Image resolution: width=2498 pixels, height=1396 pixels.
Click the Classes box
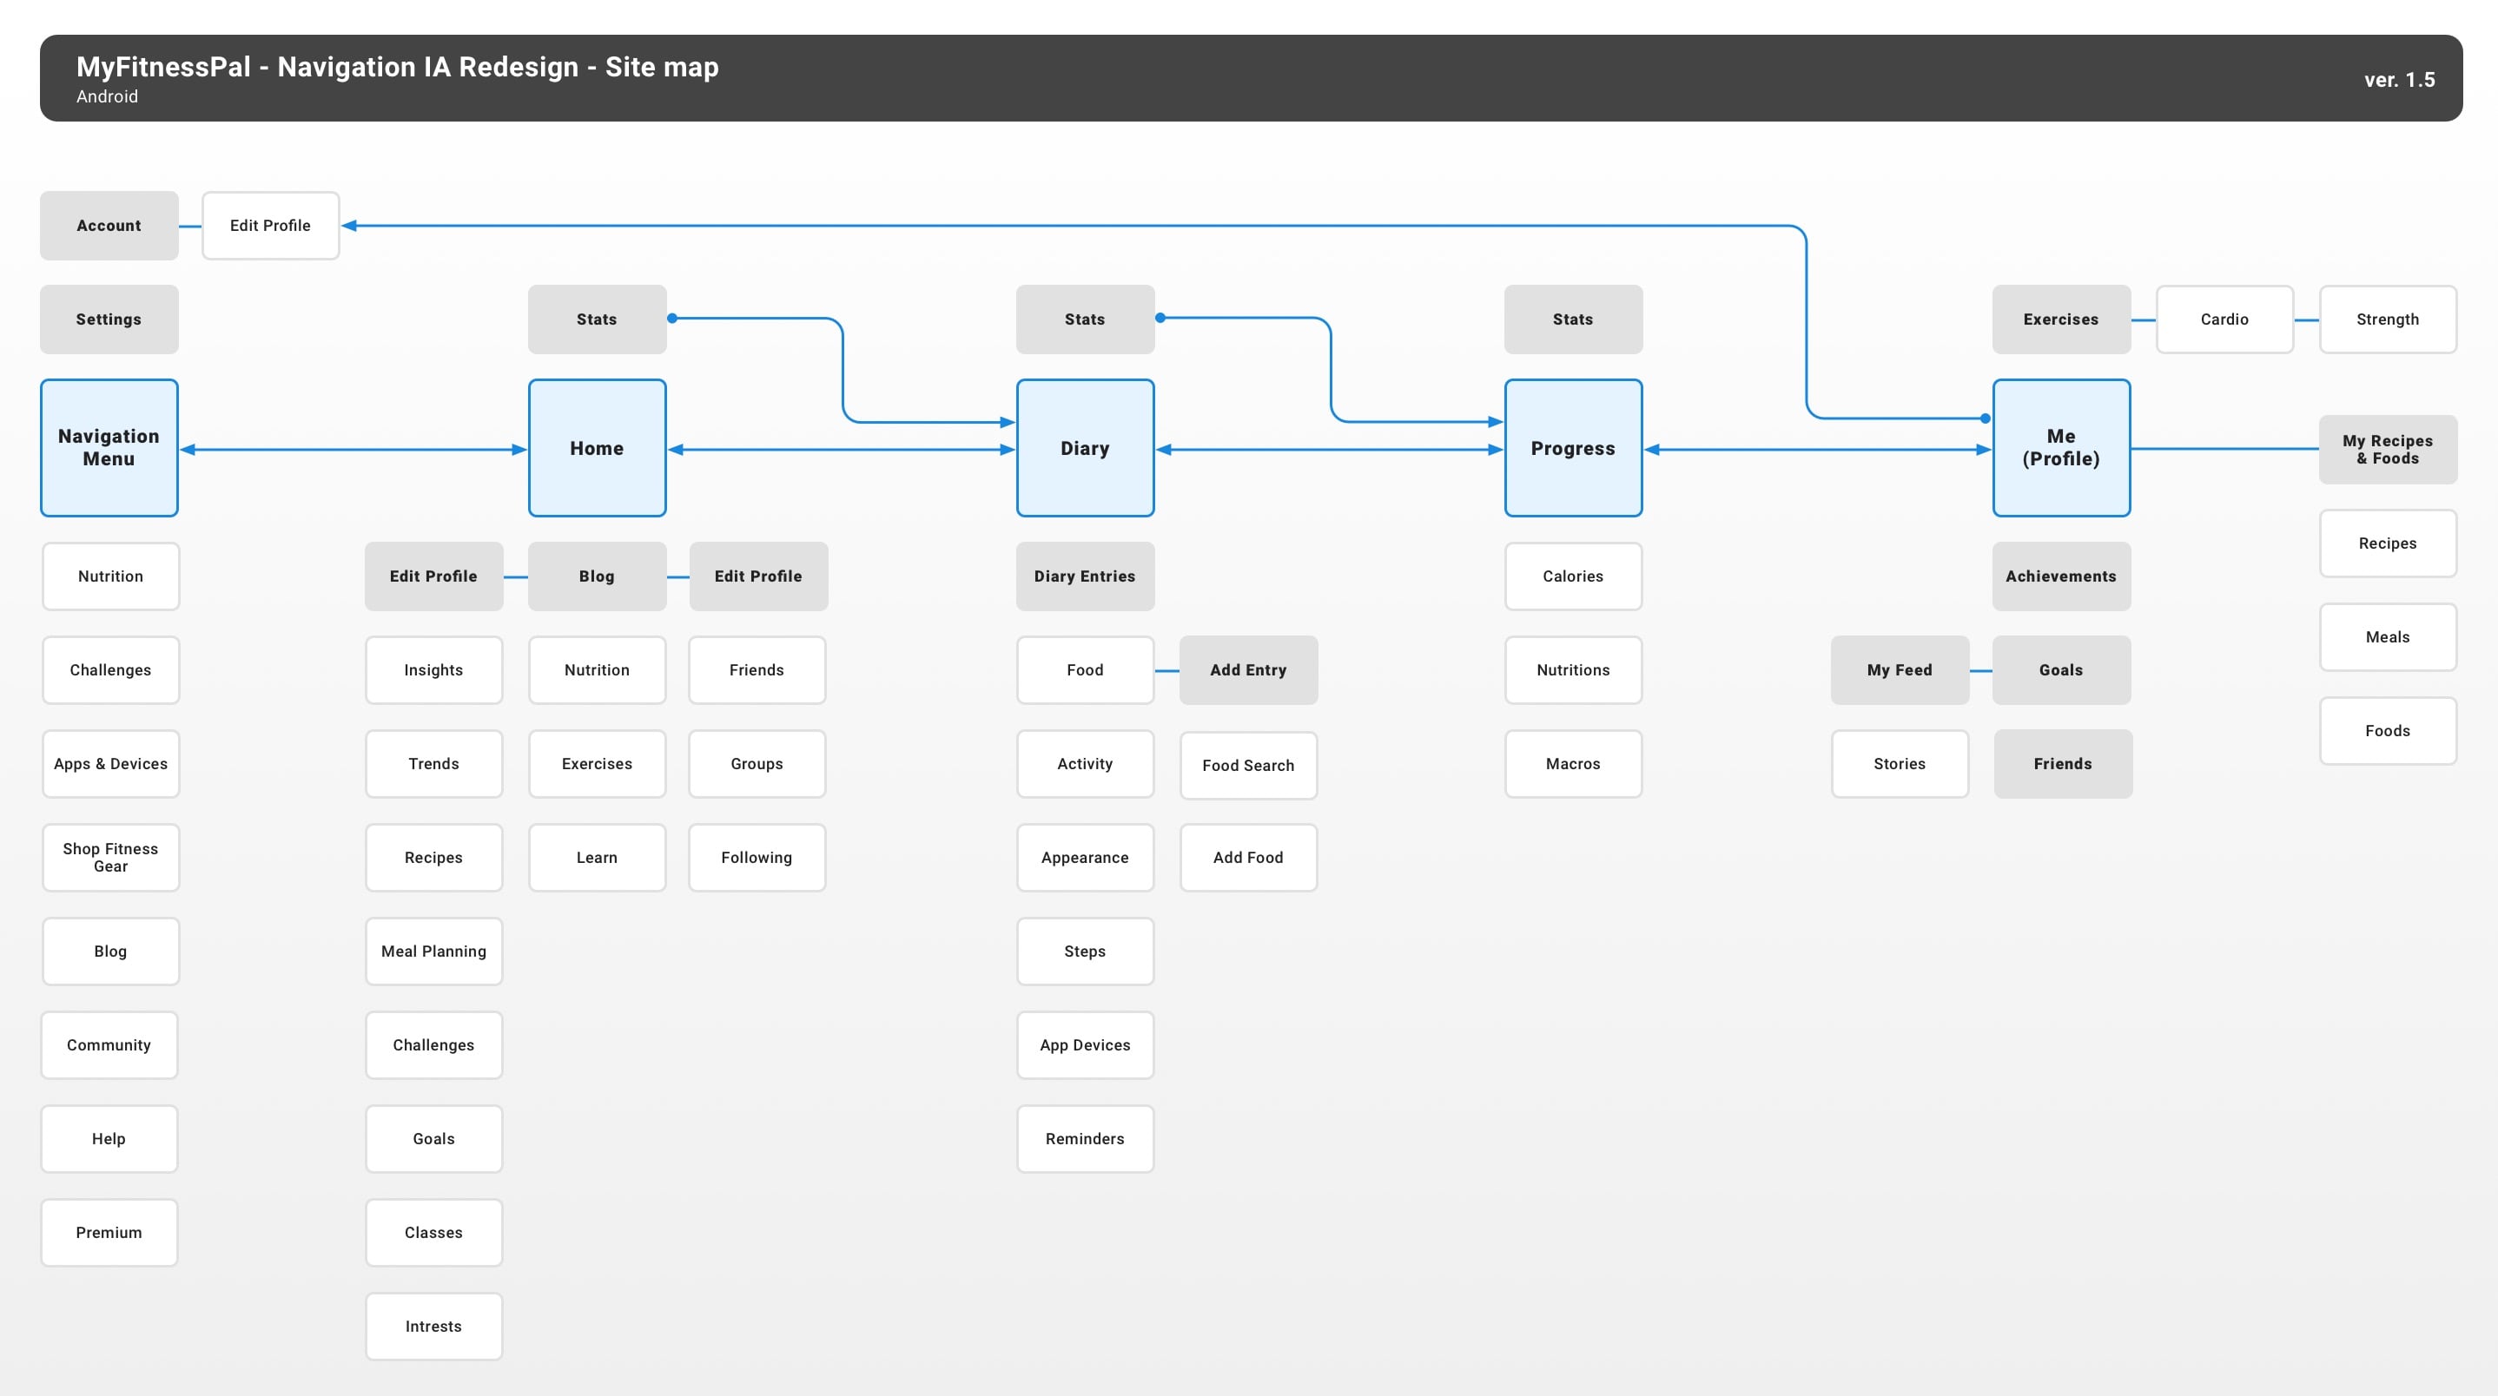(433, 1233)
